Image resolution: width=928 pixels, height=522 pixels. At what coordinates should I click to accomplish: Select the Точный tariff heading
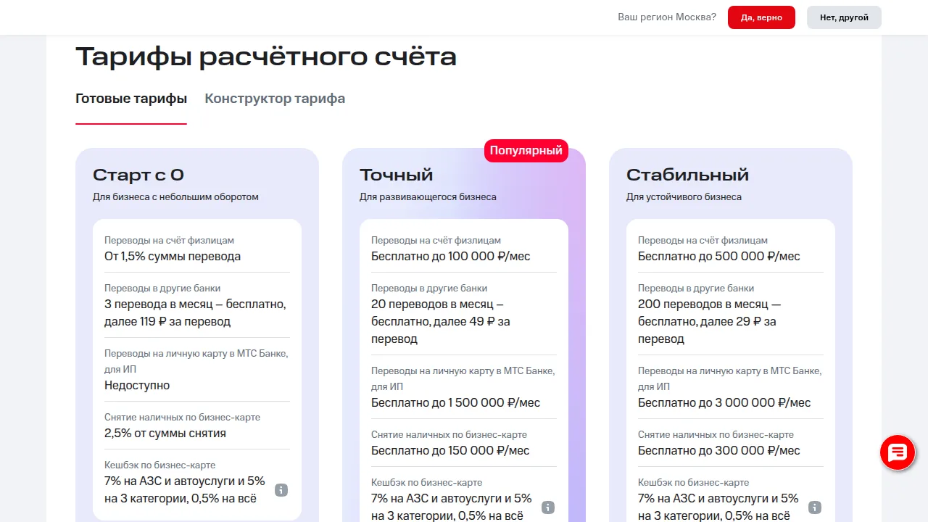pos(397,175)
